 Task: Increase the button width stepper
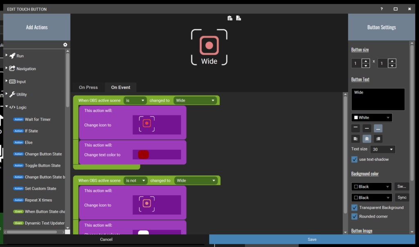(x=365, y=61)
